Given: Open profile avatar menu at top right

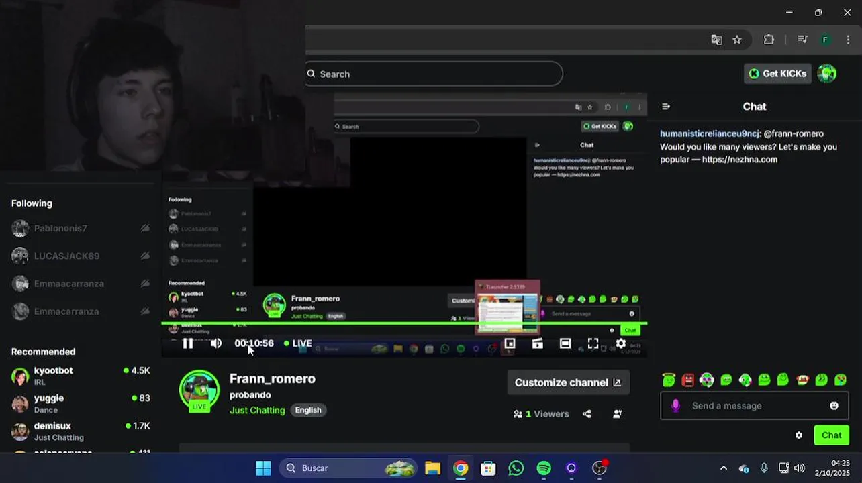Looking at the screenshot, I should (x=827, y=74).
